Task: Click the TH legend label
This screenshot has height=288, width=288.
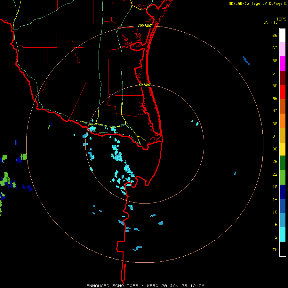Action: click(x=275, y=250)
